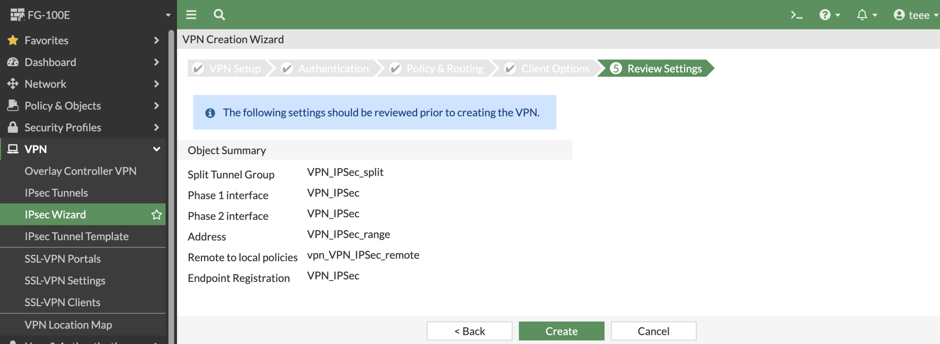Open SSL-VPN Settings in the sidebar
This screenshot has width=940, height=344.
(x=65, y=280)
